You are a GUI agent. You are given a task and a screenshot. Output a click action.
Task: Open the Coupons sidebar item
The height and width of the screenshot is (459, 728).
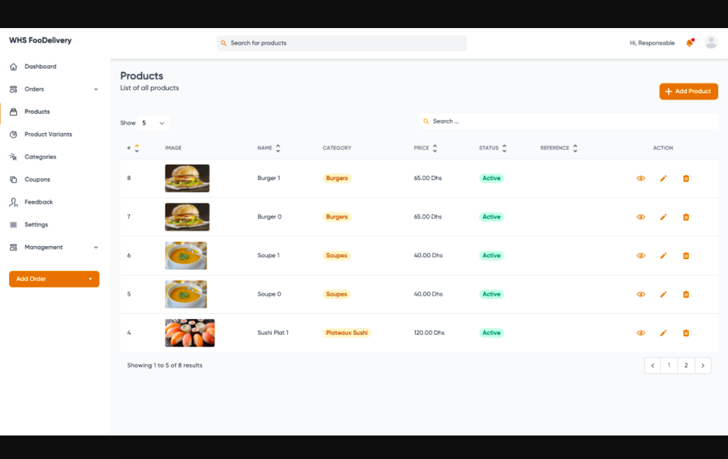(x=37, y=180)
